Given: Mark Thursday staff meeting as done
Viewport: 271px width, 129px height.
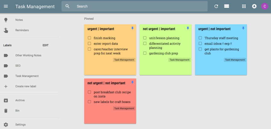Looking at the screenshot, I should point(200,38).
